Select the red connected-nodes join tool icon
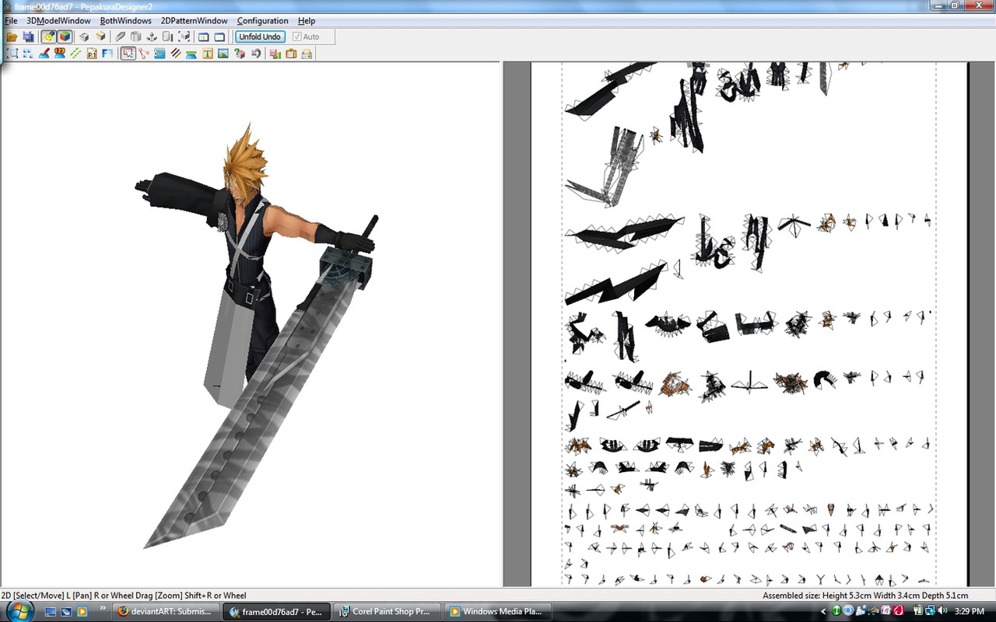Screen dimensions: 996x622 144,54
